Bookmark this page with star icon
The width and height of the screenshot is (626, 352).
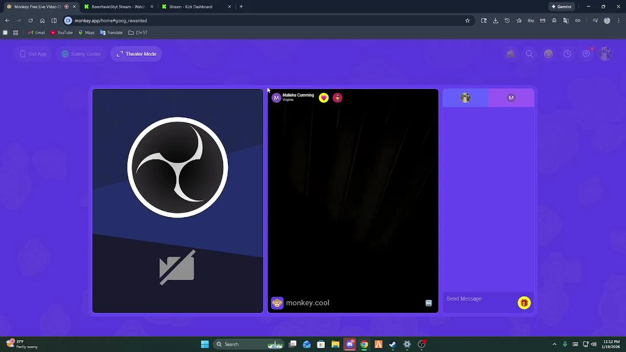point(468,21)
